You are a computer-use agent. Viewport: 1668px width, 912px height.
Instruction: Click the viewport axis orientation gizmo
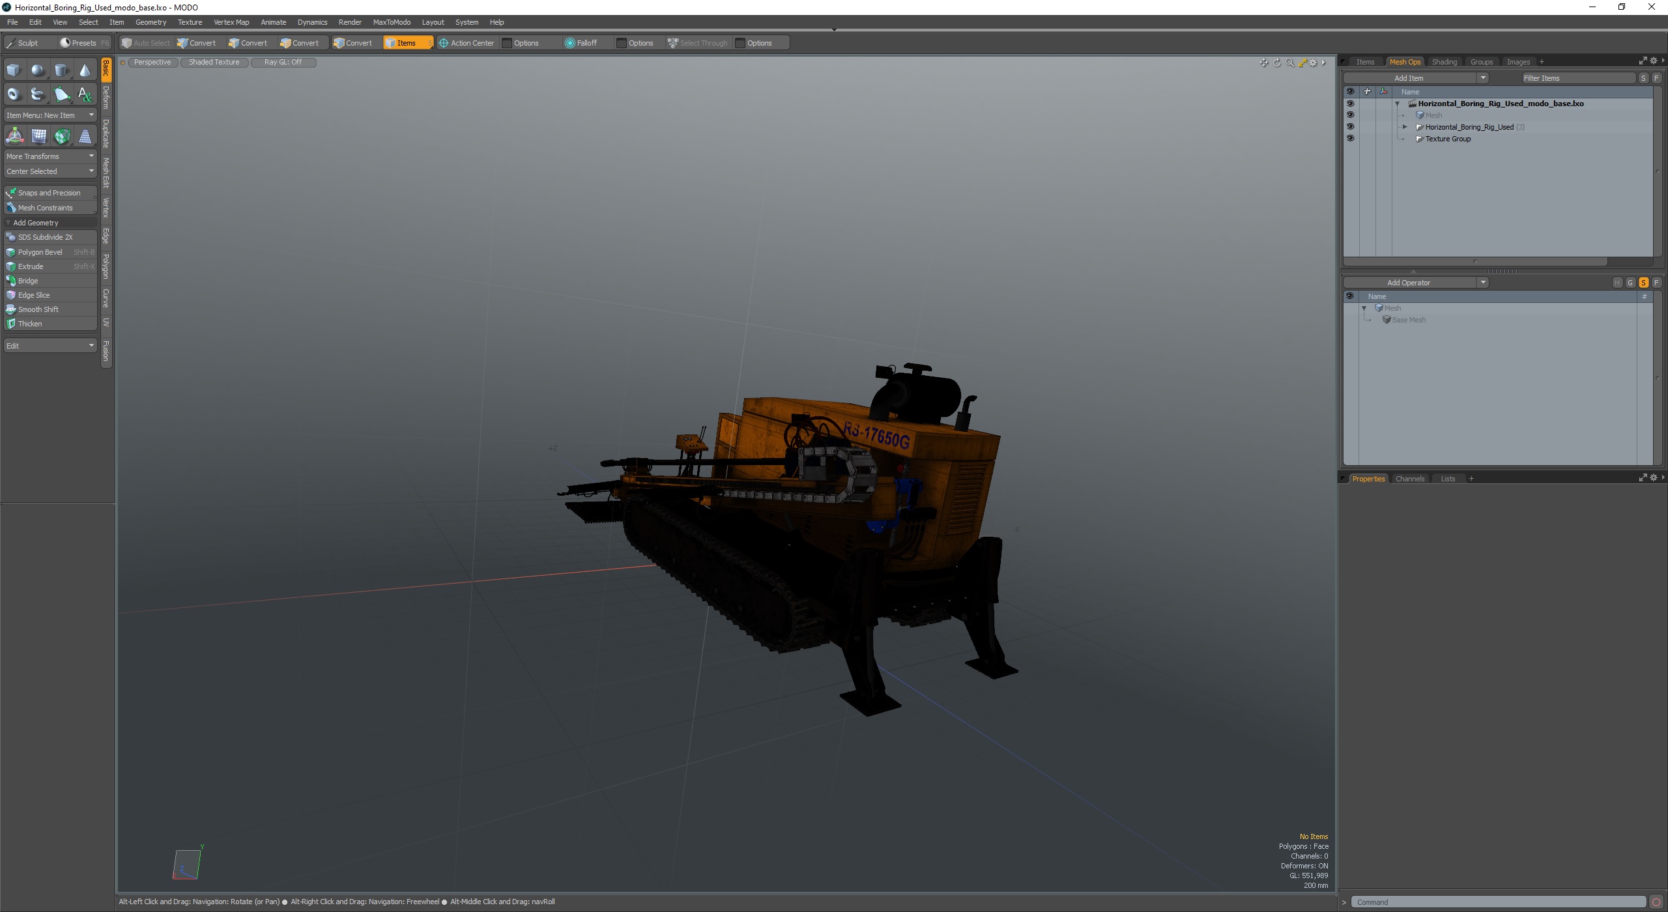point(187,864)
